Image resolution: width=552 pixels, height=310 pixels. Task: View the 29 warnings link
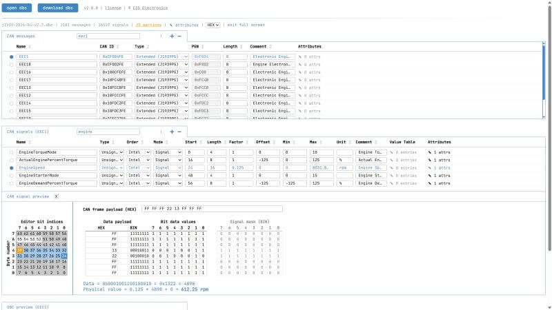pos(148,25)
